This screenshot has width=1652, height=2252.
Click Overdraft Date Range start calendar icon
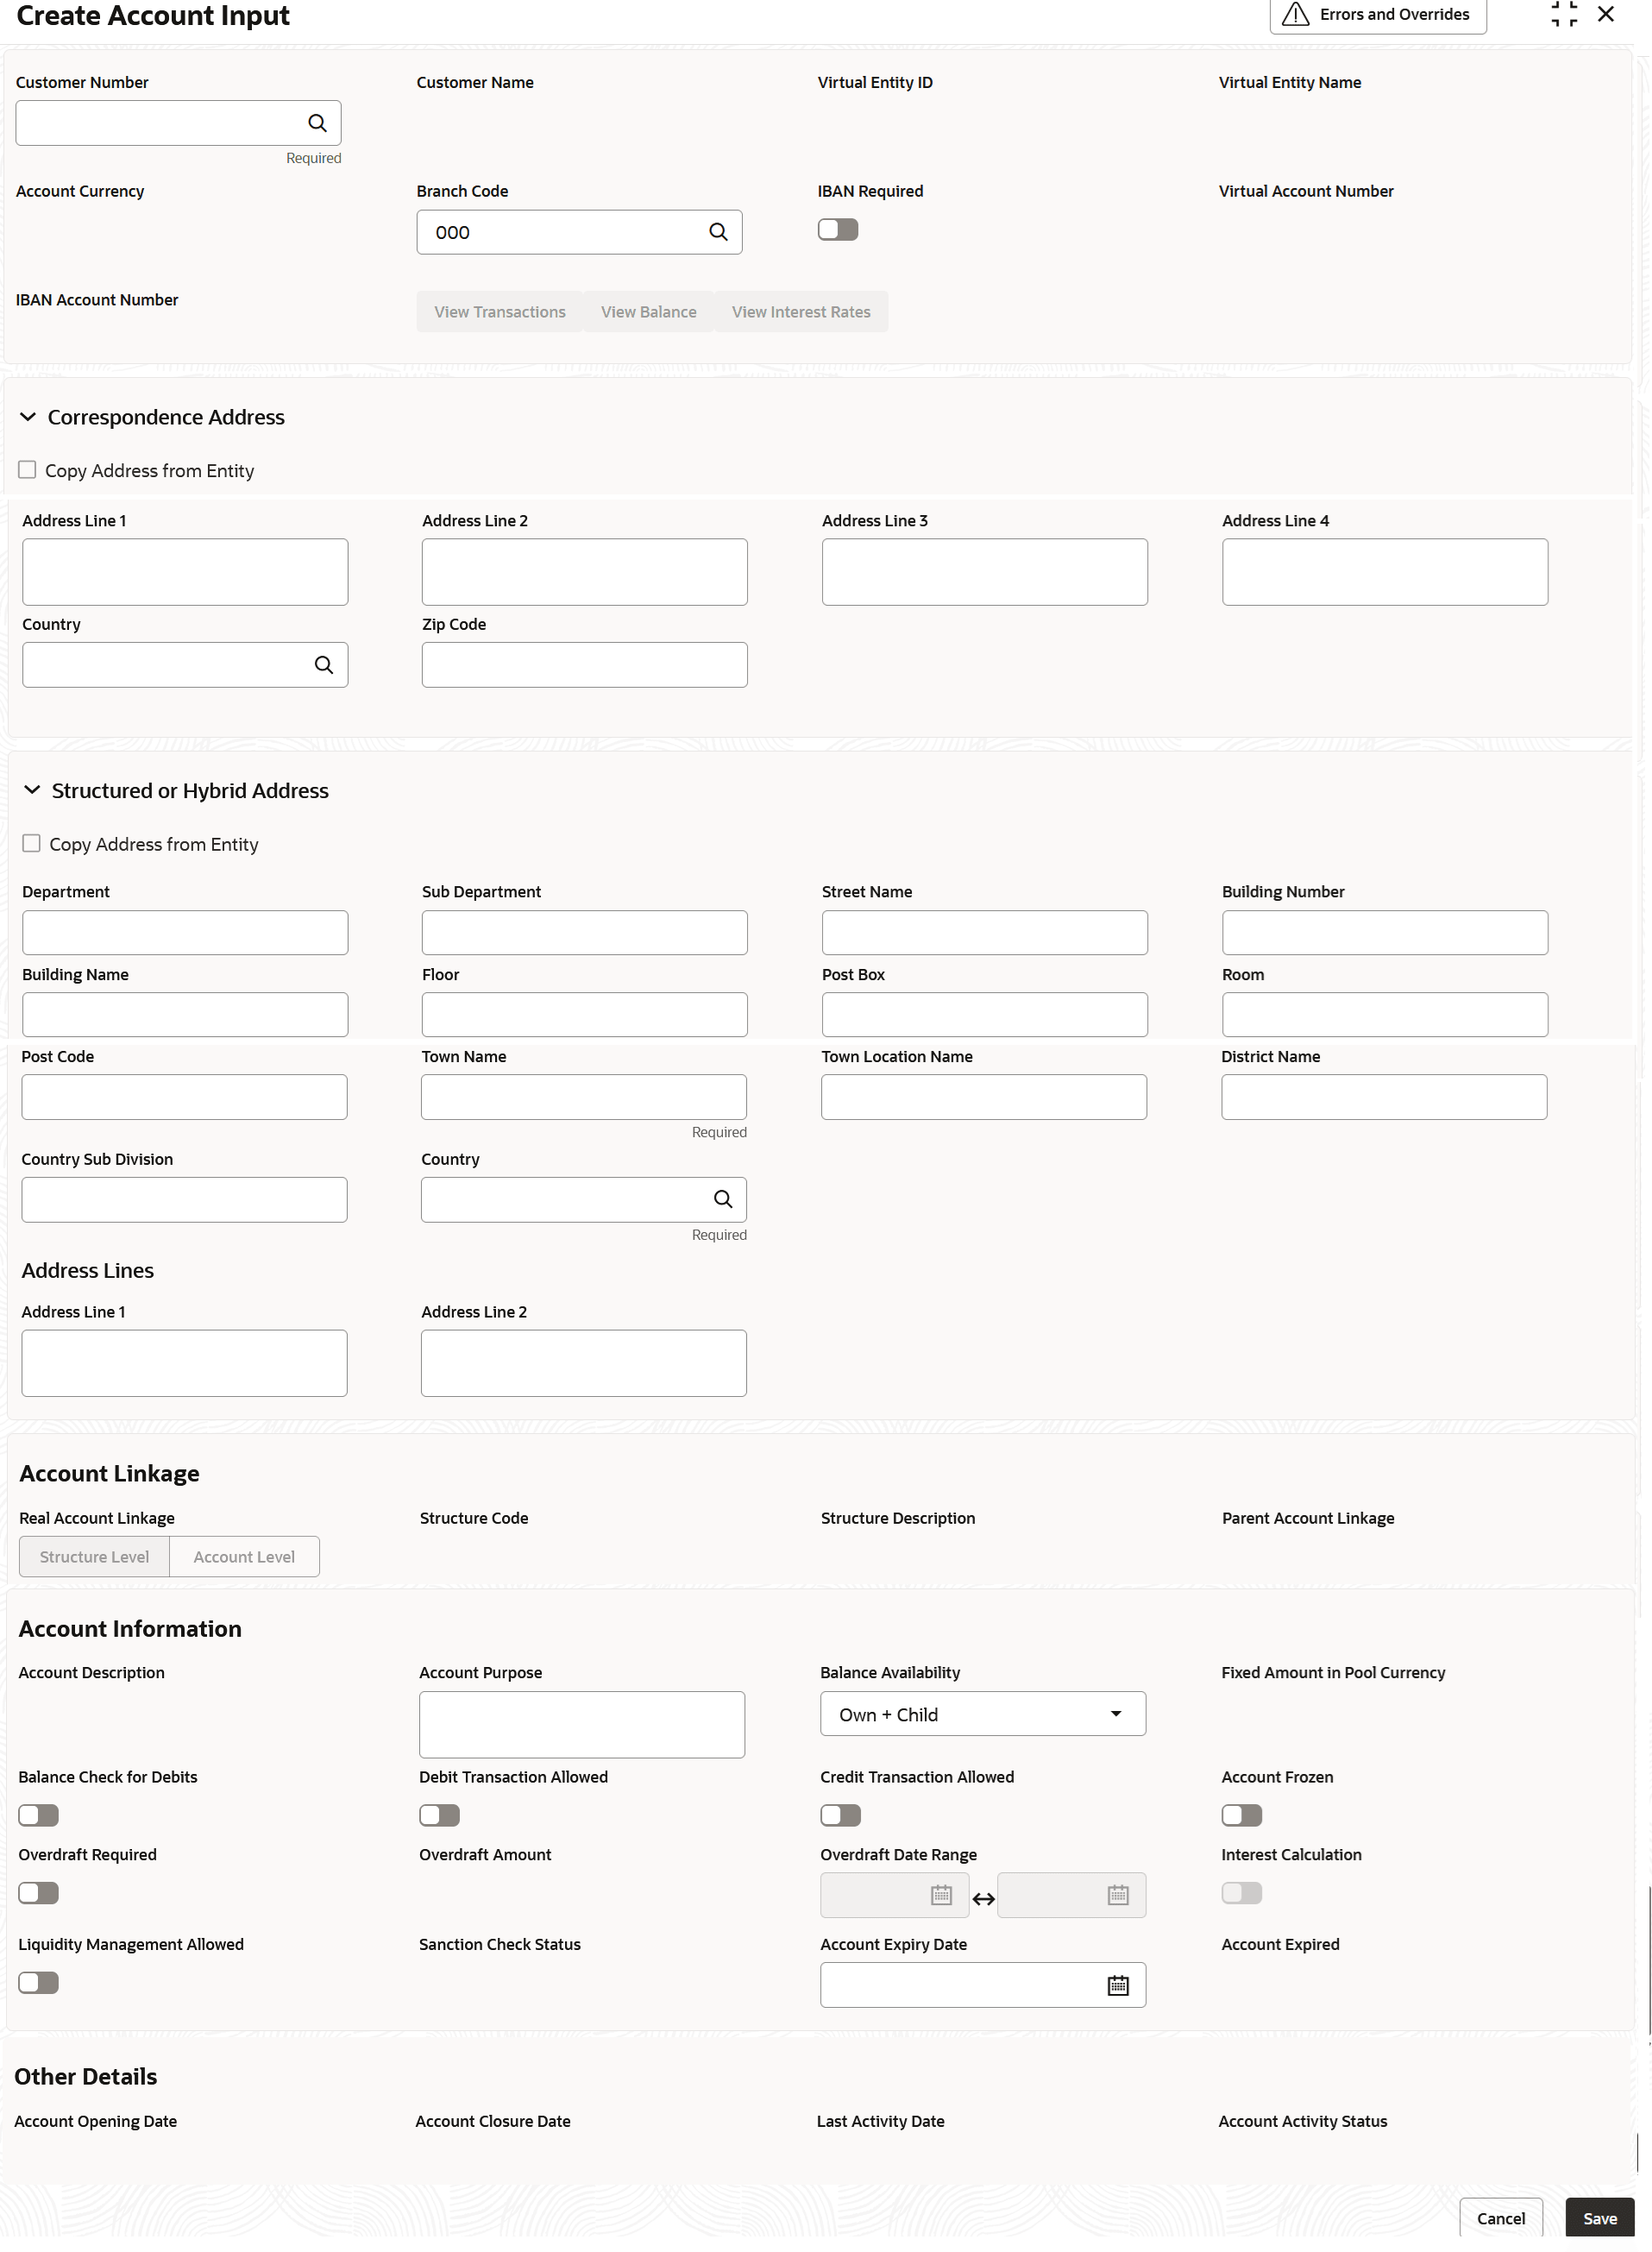[x=941, y=1895]
